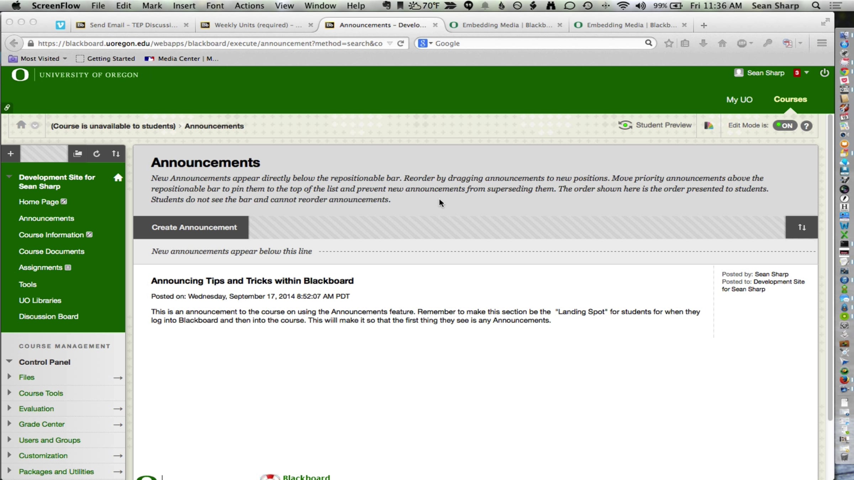Add menu item with the plus icon
Image resolution: width=854 pixels, height=480 pixels.
(x=11, y=154)
